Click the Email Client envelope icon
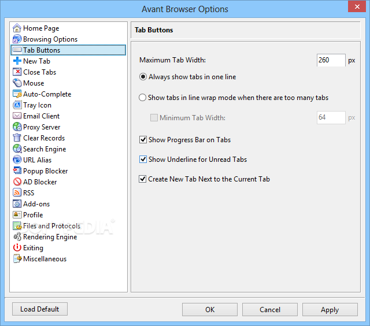Viewport: 370px width, 326px height. click(17, 116)
